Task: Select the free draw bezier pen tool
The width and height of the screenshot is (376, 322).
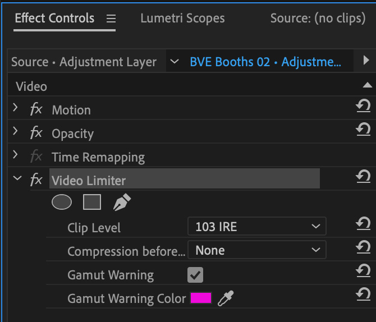Action: pos(122,202)
